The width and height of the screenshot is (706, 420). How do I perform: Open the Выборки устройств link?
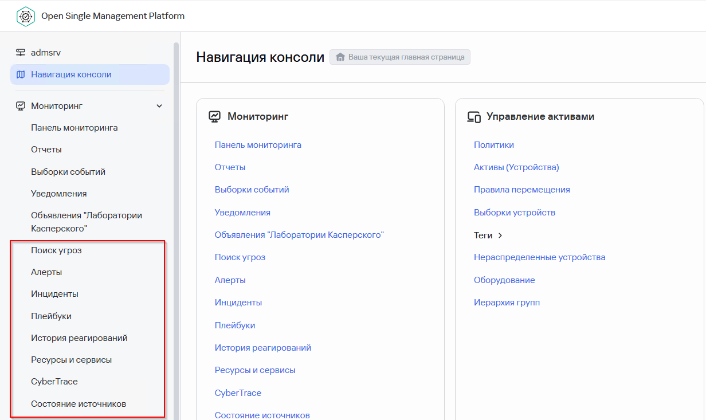click(515, 213)
